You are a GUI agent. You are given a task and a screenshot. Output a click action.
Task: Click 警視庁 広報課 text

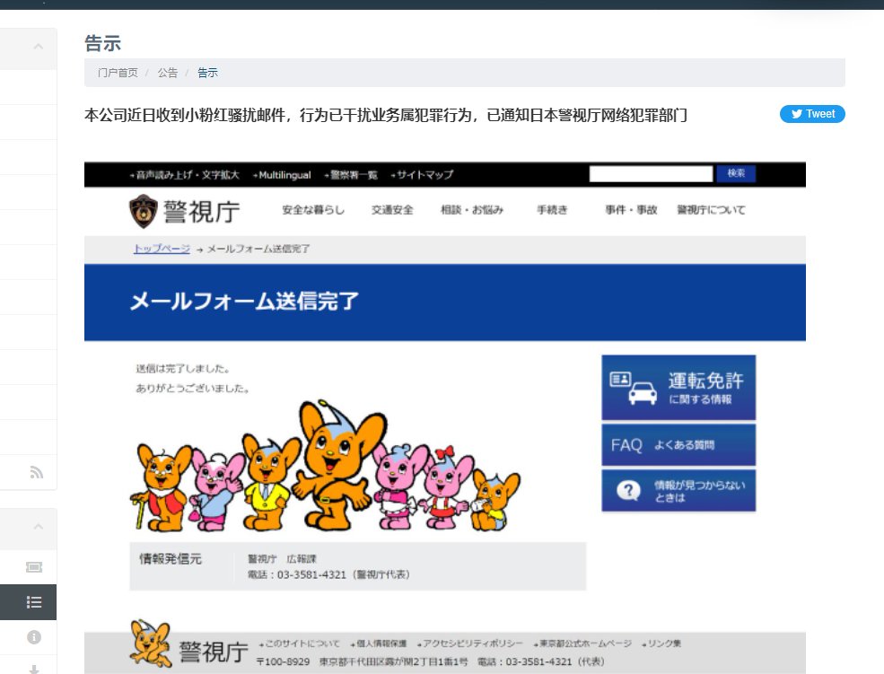pyautogui.click(x=282, y=558)
